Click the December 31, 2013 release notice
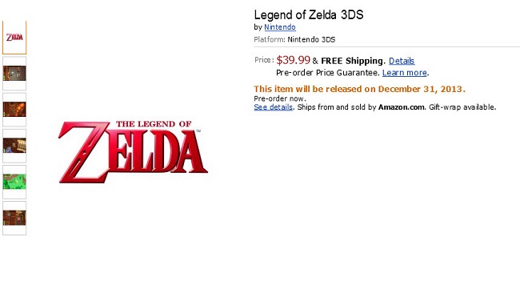This screenshot has height=293, width=520. tap(359, 89)
